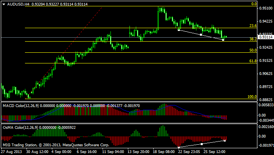Click the current price tag 0.93114
This screenshot has height=155, width=274.
266,37
